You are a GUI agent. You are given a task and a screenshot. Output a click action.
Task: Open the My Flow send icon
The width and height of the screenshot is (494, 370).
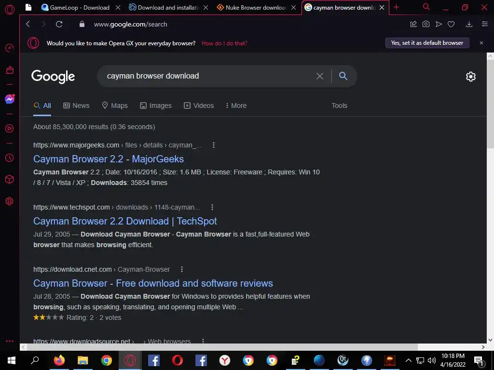pos(439,24)
